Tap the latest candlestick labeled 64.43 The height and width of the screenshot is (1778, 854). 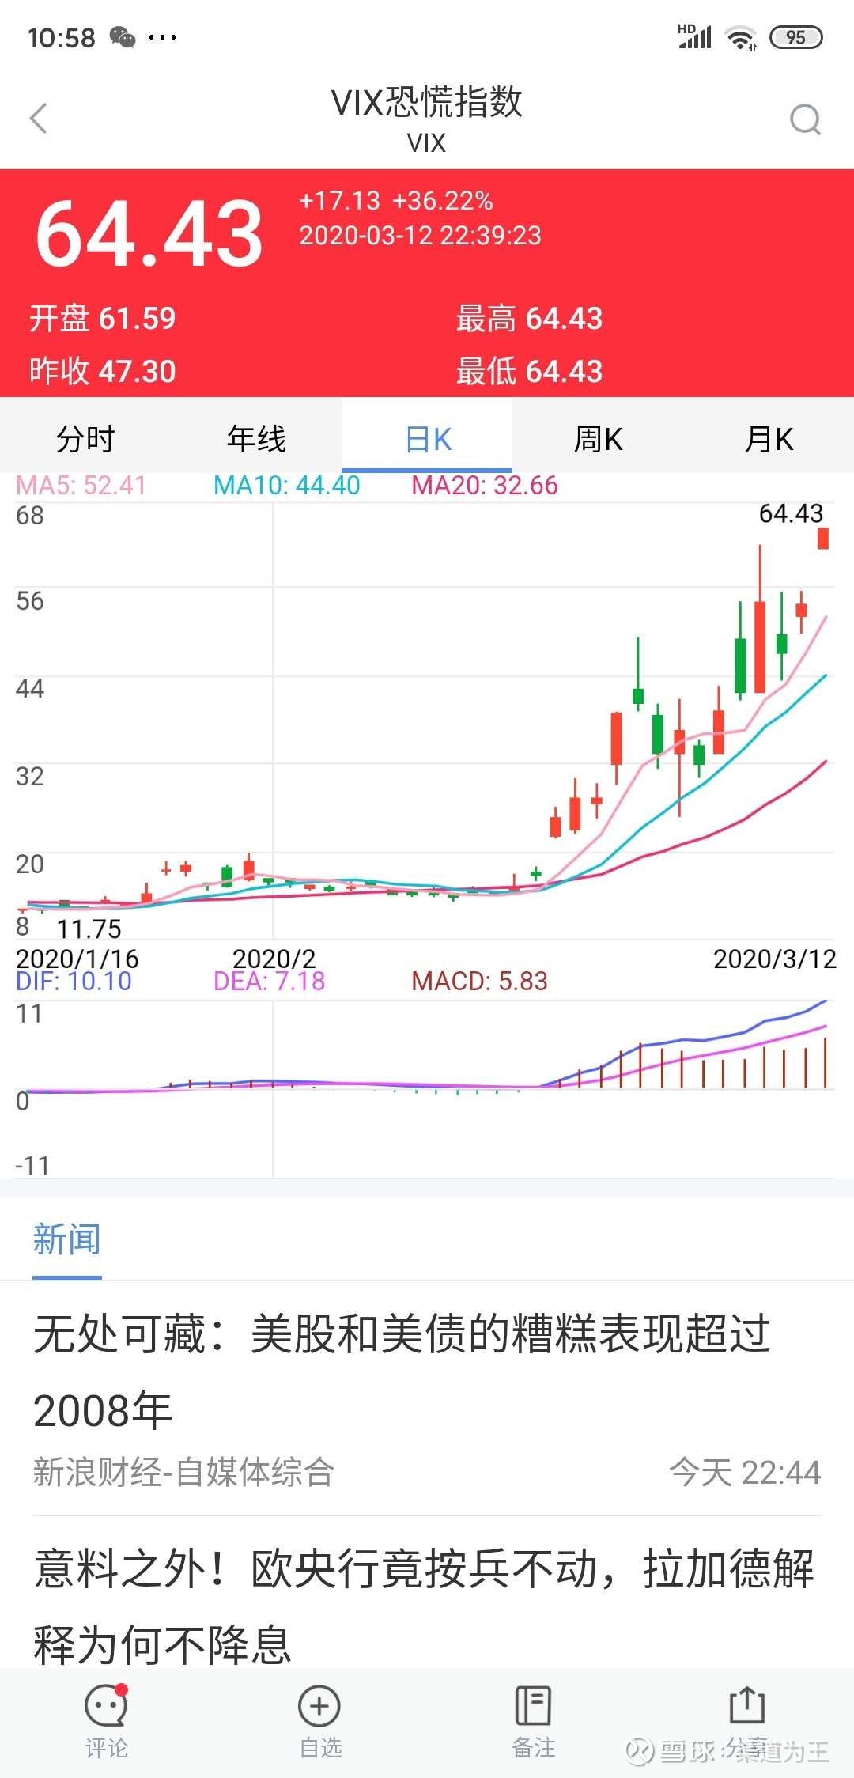point(822,538)
